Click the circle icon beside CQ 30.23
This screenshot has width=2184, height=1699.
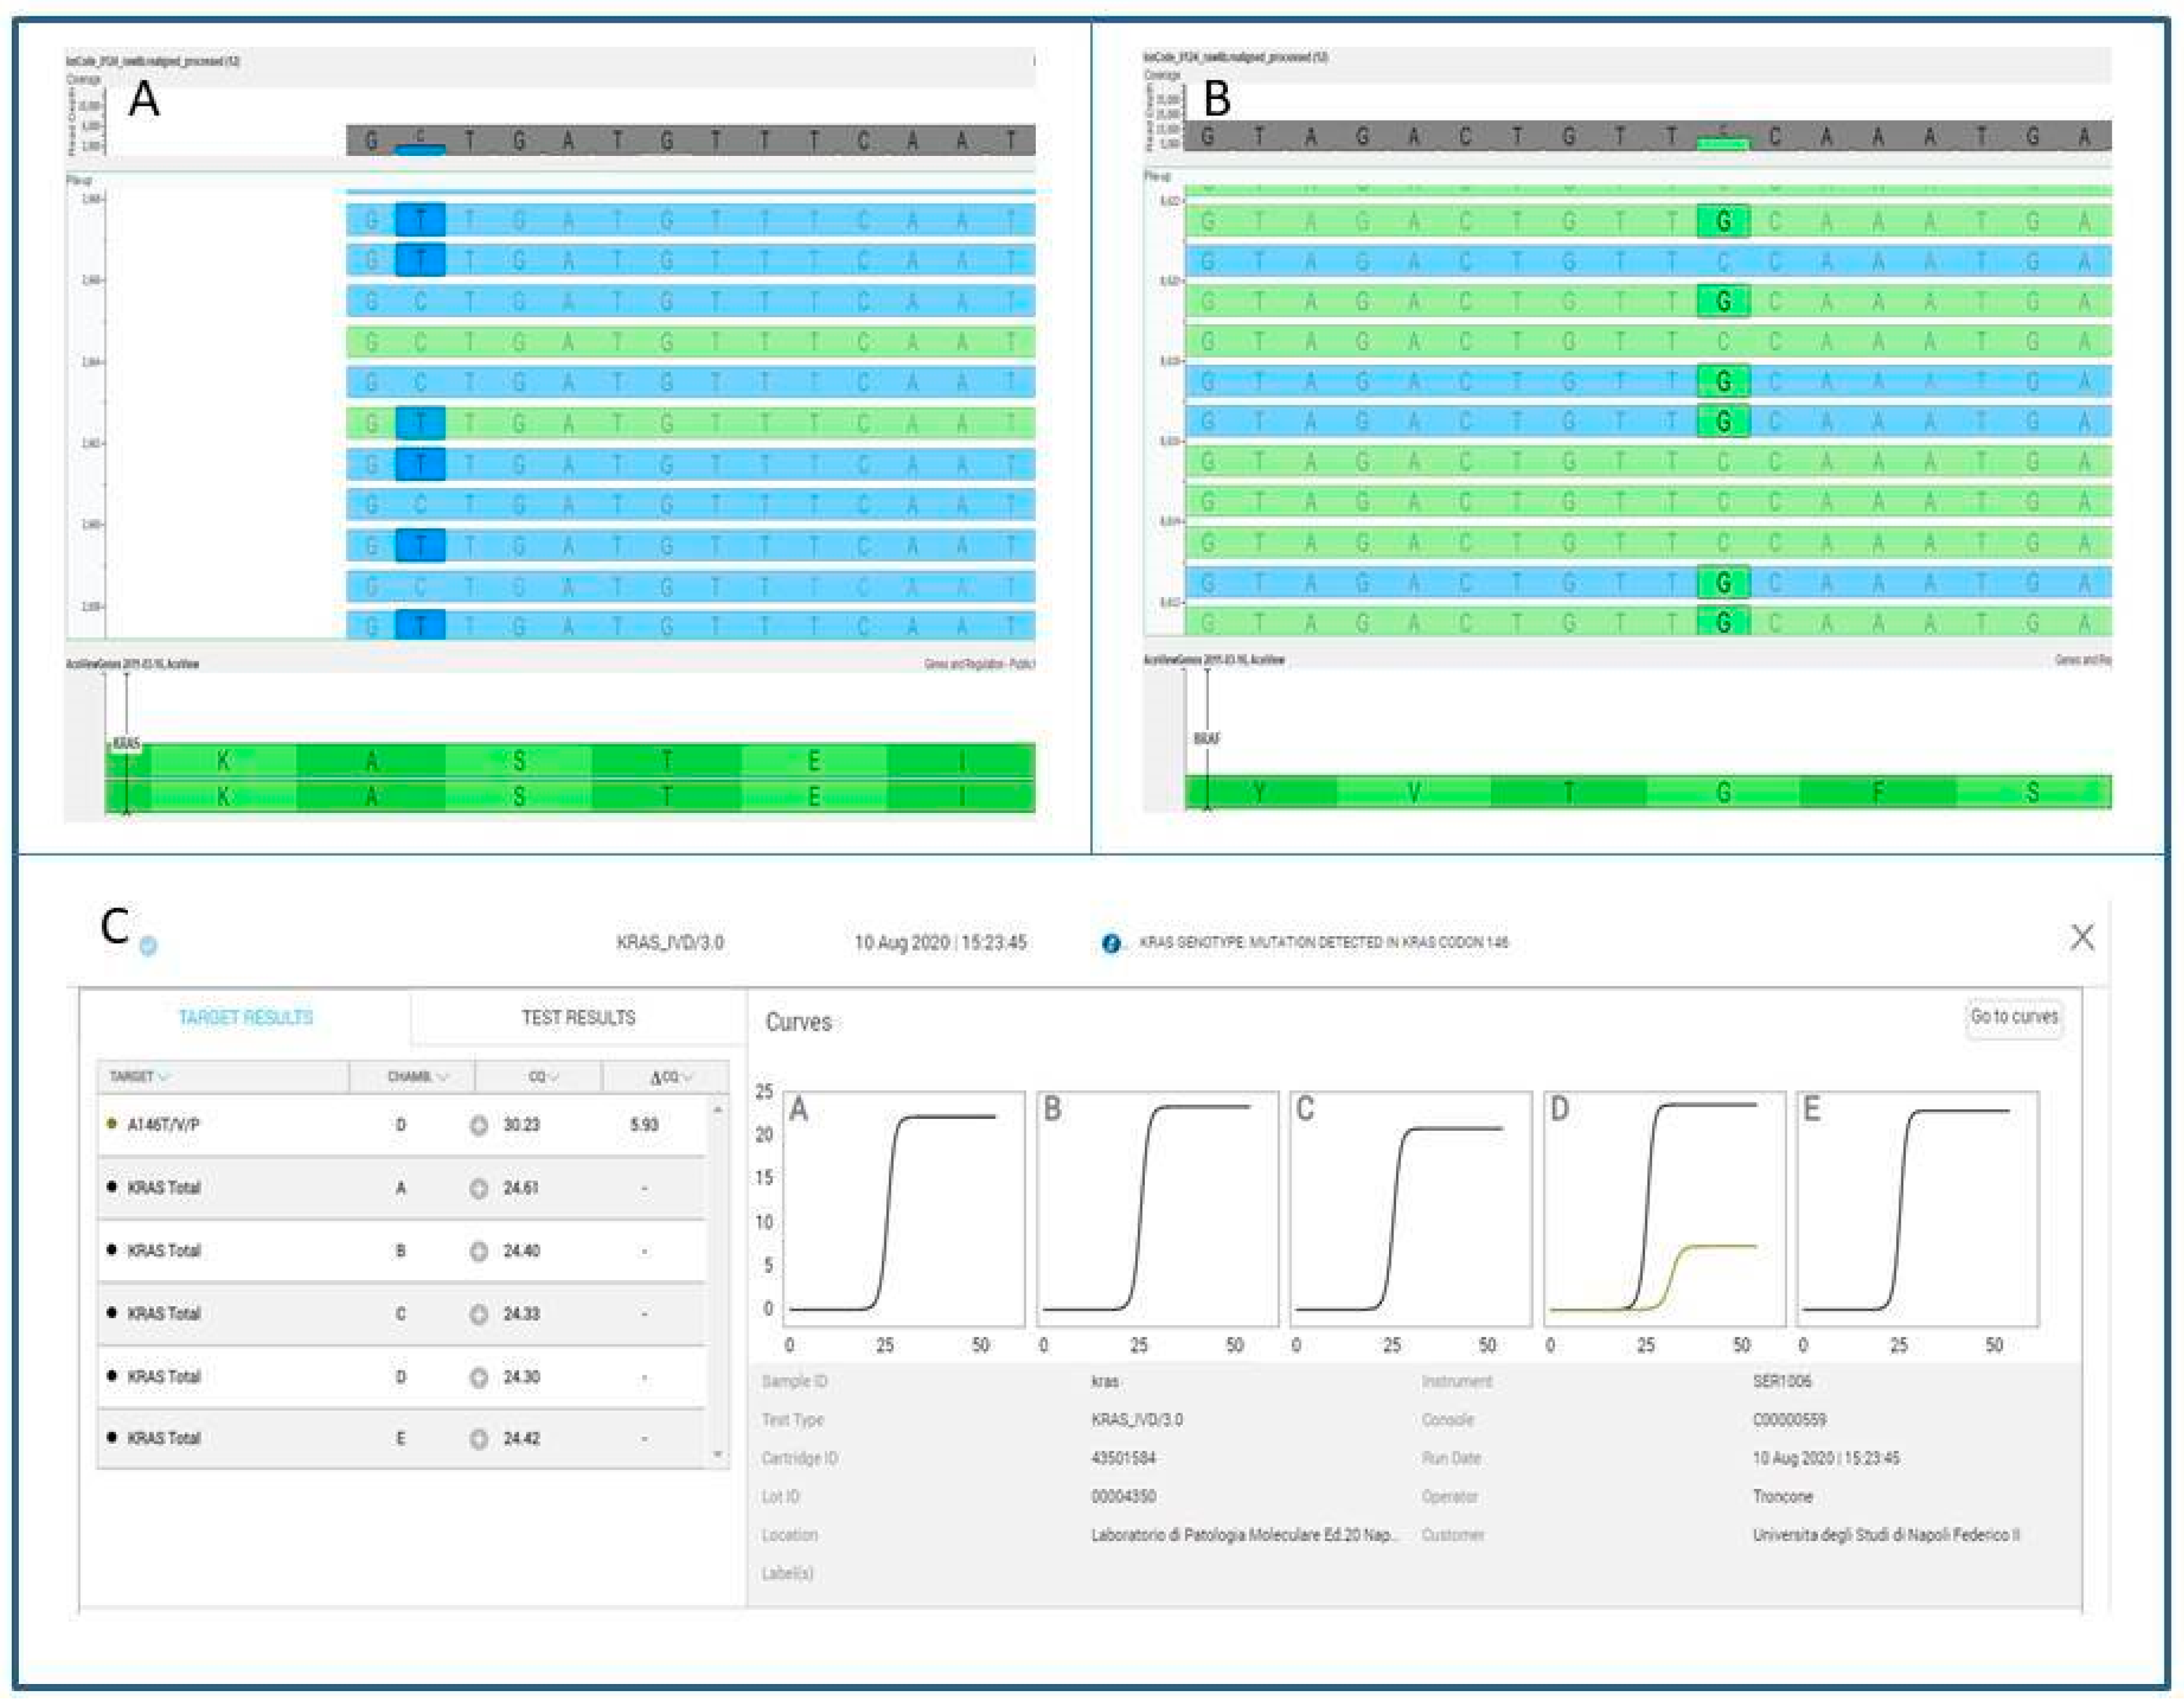pos(479,1125)
